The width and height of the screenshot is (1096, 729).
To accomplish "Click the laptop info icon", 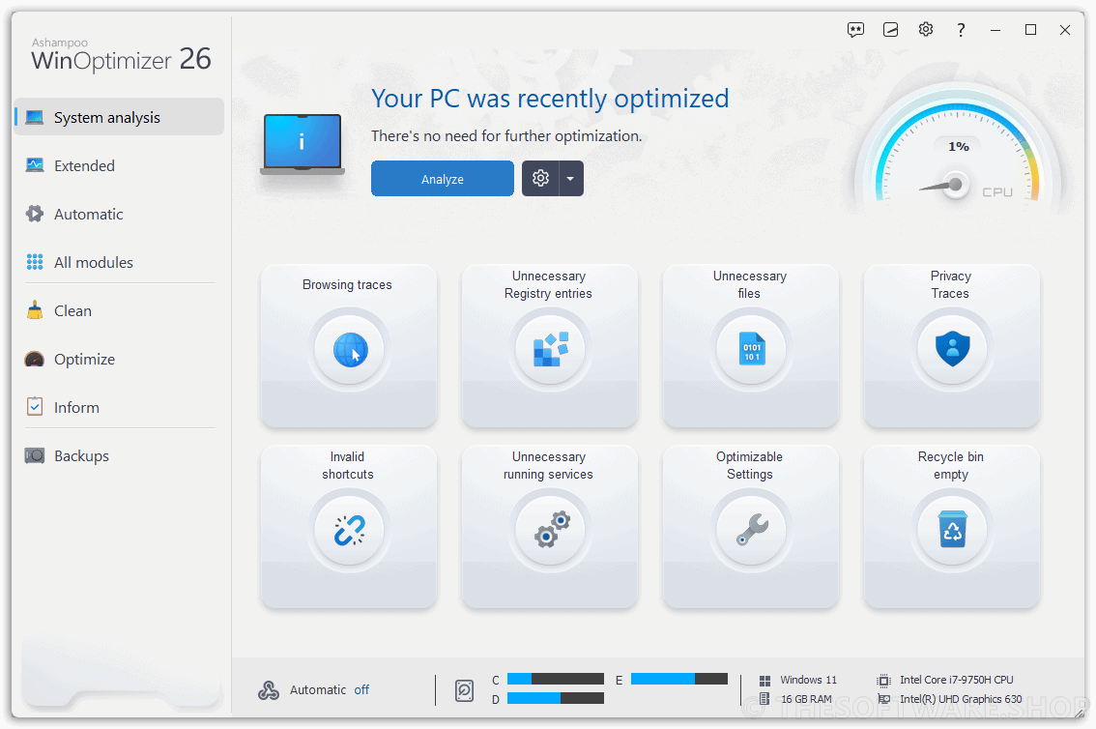I will 303,144.
